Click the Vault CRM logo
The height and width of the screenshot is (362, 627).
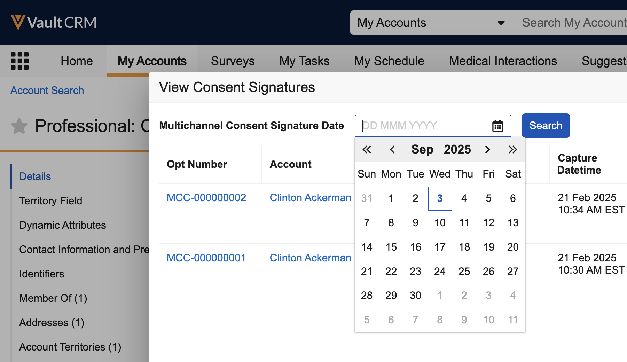pos(53,23)
